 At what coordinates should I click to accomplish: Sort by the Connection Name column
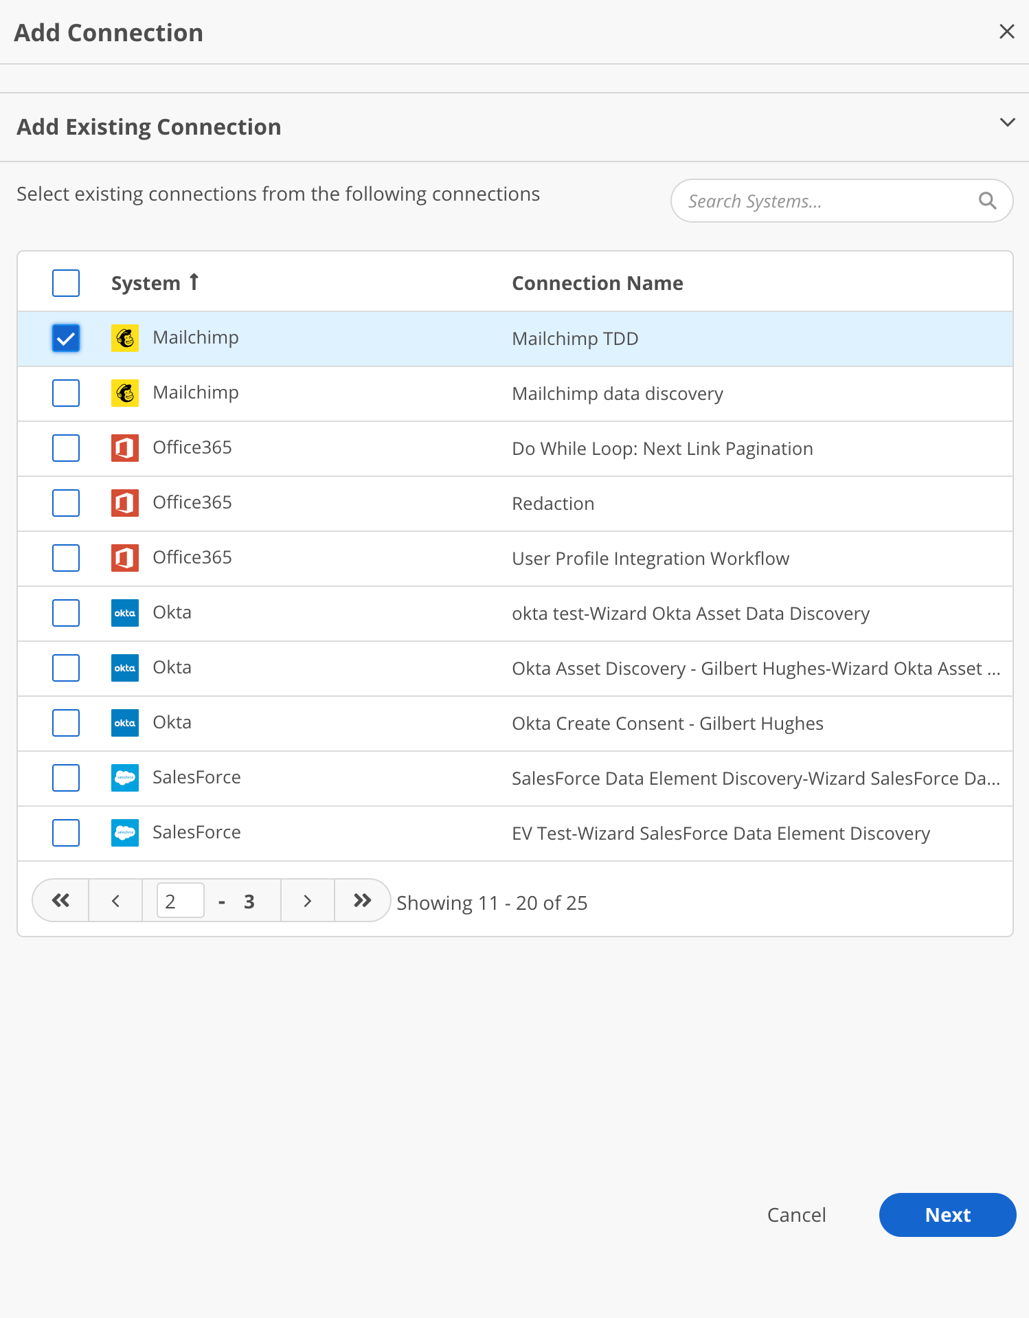(x=598, y=283)
